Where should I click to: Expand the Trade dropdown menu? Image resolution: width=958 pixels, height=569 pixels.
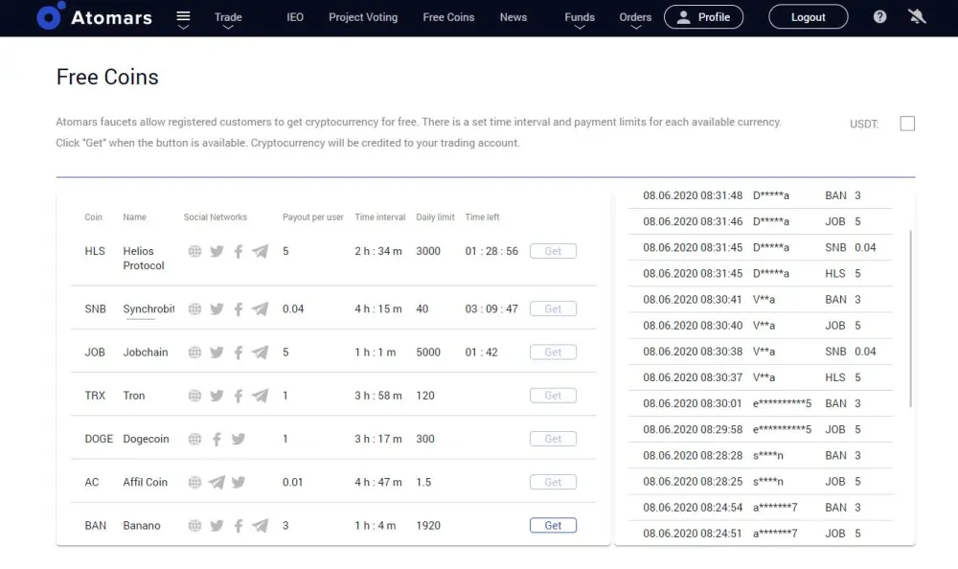[x=228, y=19]
